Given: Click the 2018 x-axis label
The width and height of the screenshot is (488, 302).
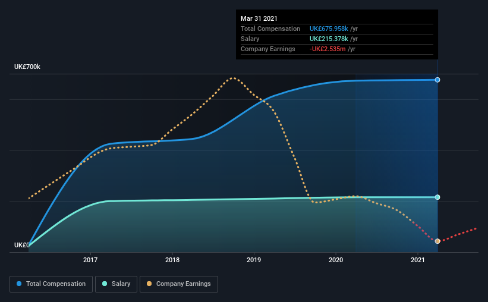Looking at the screenshot, I should point(172,260).
